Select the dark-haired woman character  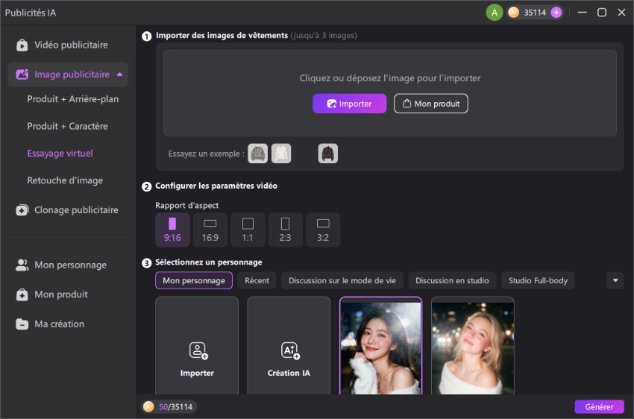point(380,345)
